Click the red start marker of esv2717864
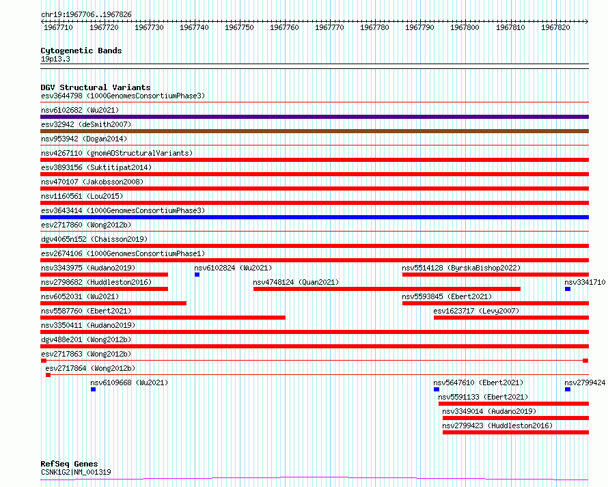This screenshot has height=487, width=608. pyautogui.click(x=48, y=375)
